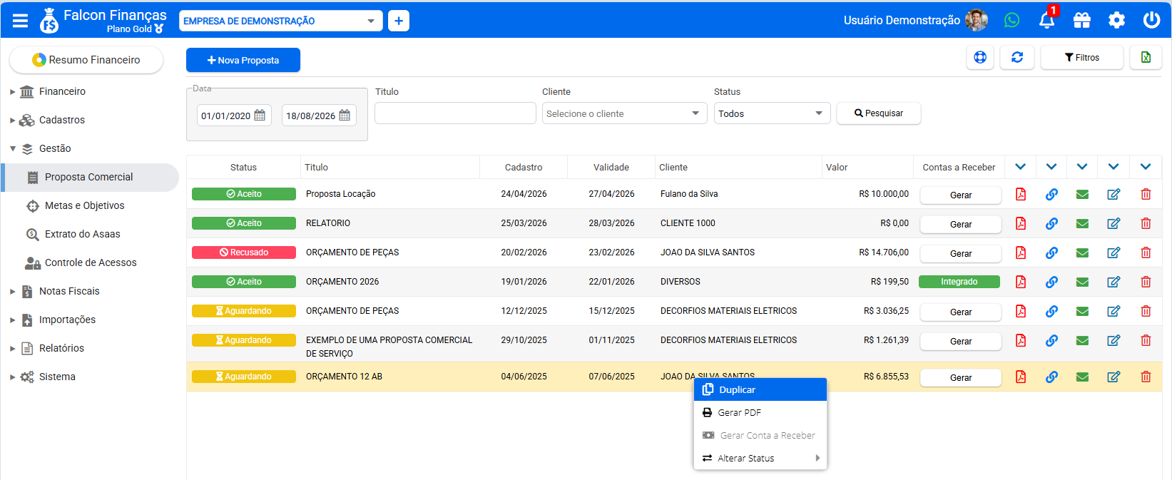Send email for ORÇAMENTO 2026 row

tap(1082, 282)
